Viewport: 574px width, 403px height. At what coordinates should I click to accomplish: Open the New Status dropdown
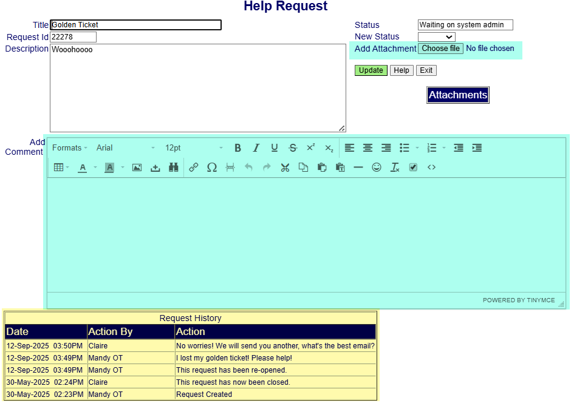(x=436, y=36)
